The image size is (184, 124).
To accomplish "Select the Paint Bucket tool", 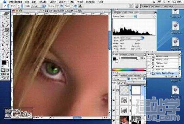I will 7,38.
